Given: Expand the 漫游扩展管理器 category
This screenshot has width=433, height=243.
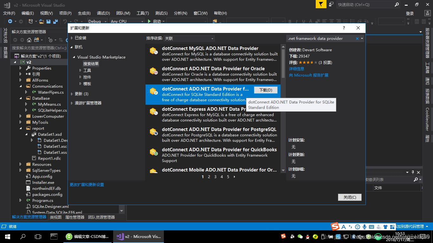Looking at the screenshot, I should [72, 103].
